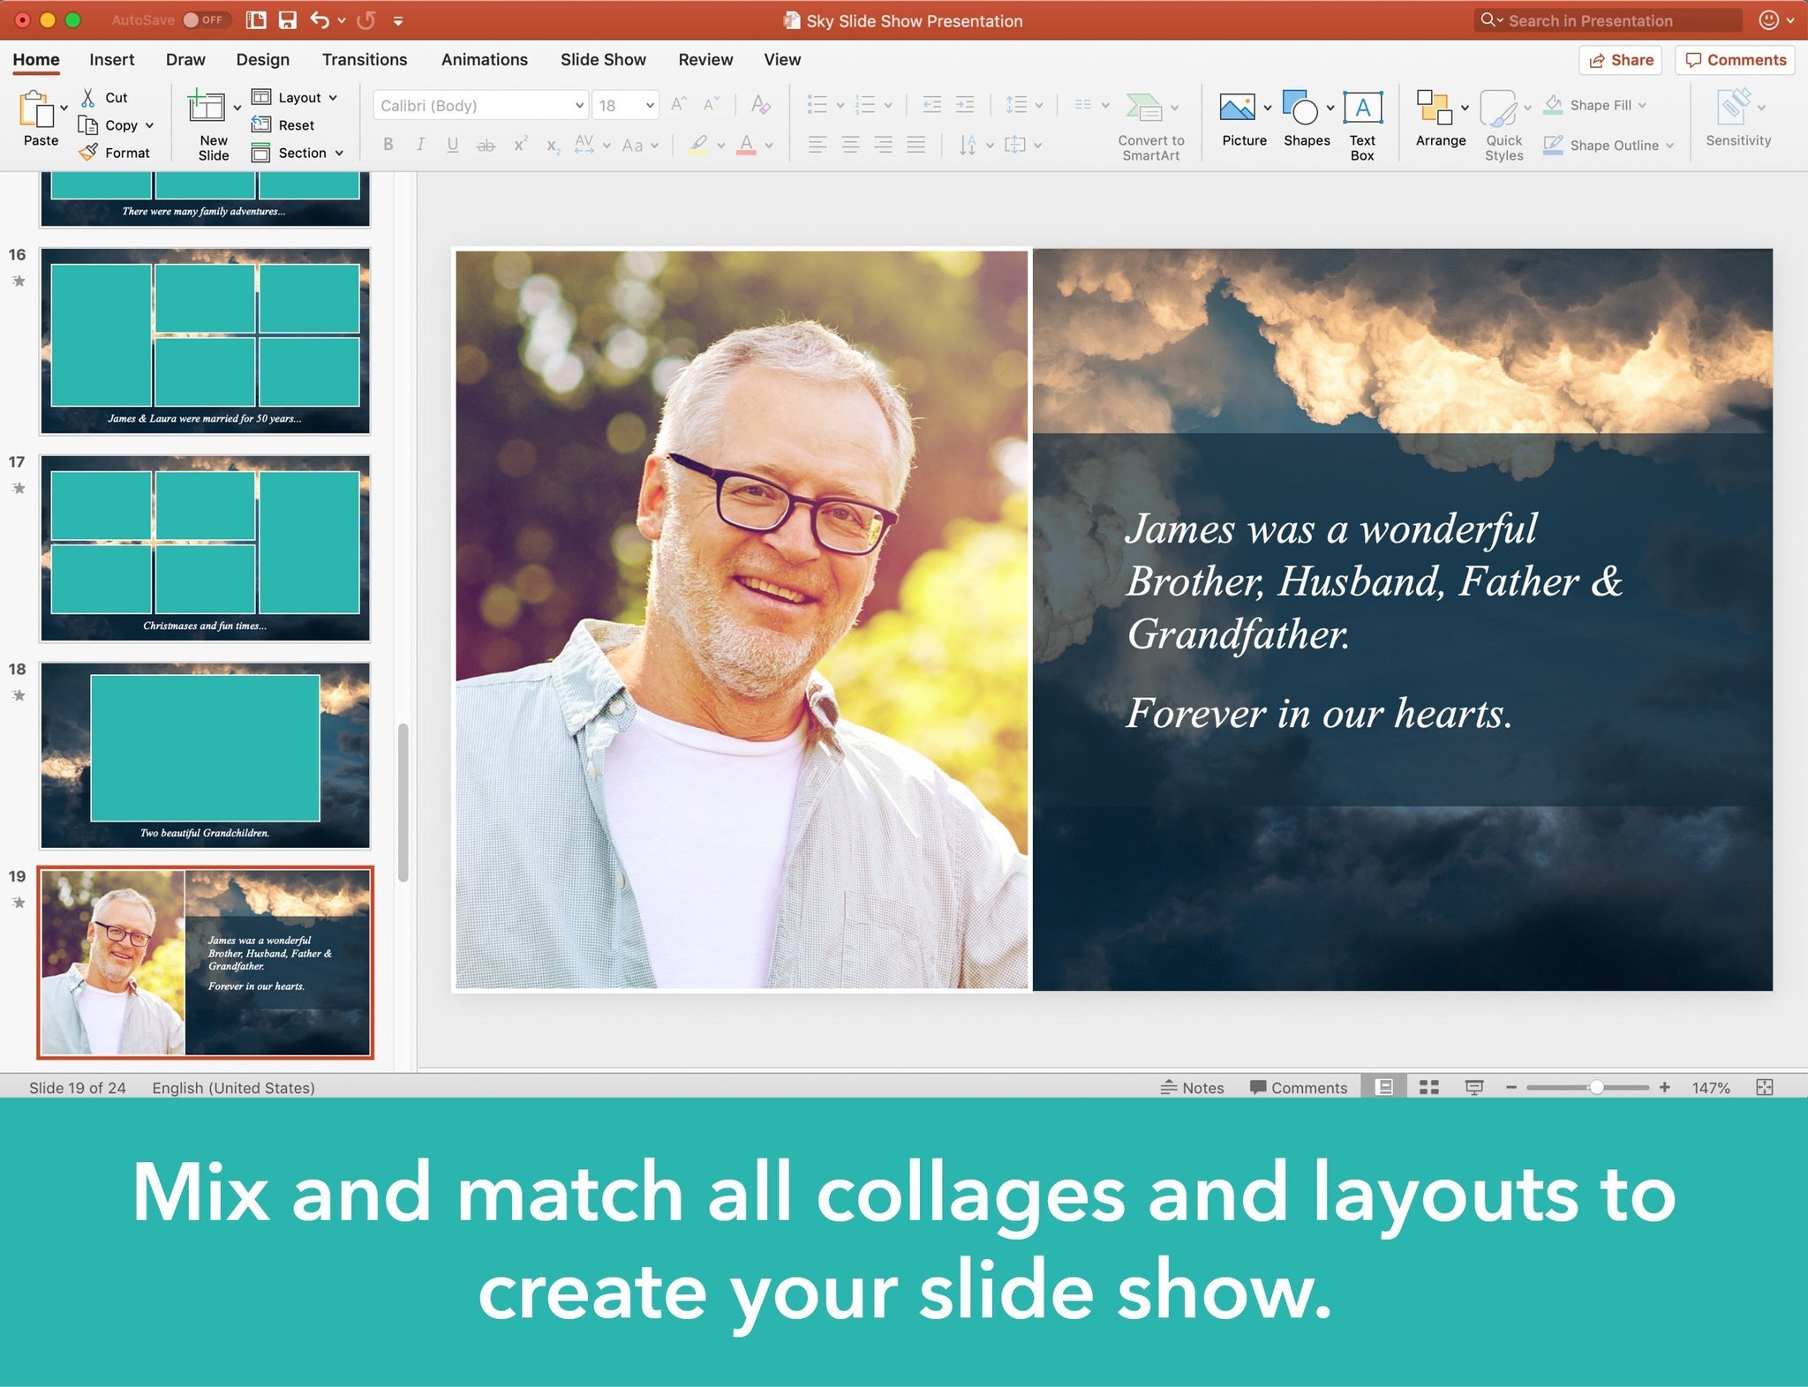Switch to the Animations tab
The image size is (1808, 1387).
[x=484, y=59]
